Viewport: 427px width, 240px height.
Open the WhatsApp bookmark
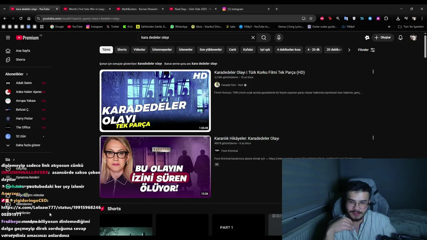click(179, 27)
